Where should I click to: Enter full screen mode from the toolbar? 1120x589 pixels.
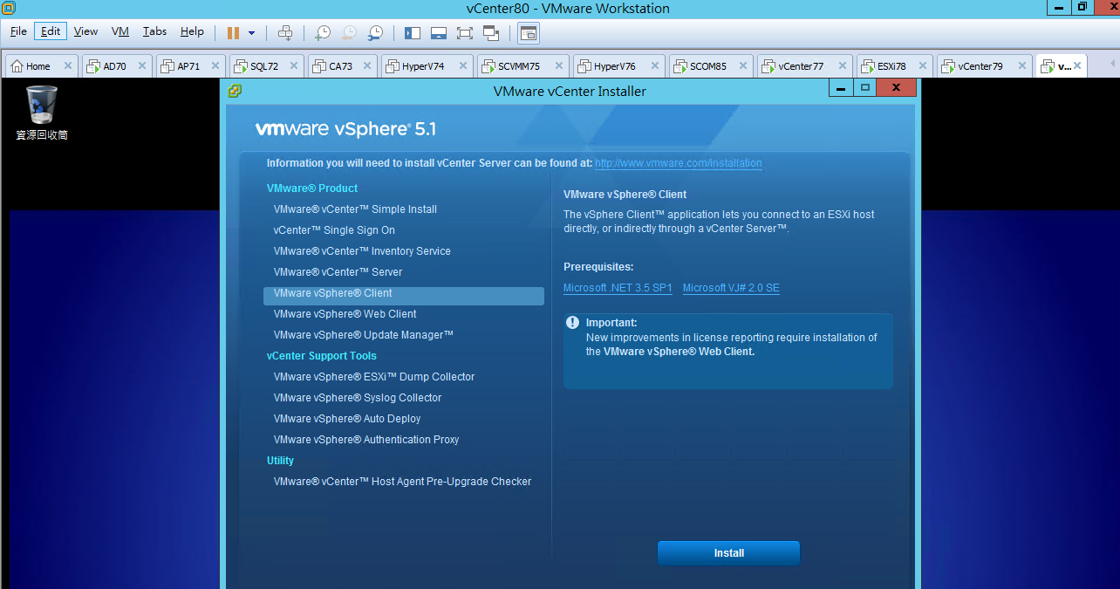coord(465,32)
